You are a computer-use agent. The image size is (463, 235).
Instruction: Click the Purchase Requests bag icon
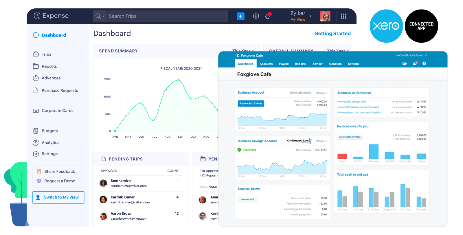(x=36, y=90)
